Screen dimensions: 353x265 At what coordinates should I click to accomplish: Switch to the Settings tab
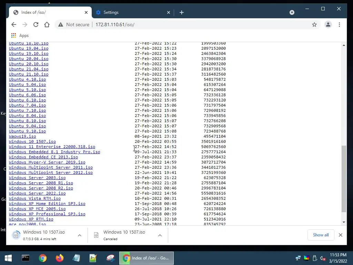point(133,12)
